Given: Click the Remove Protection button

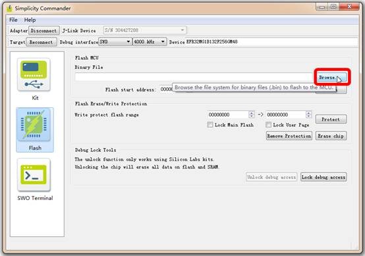Looking at the screenshot, I should (289, 136).
